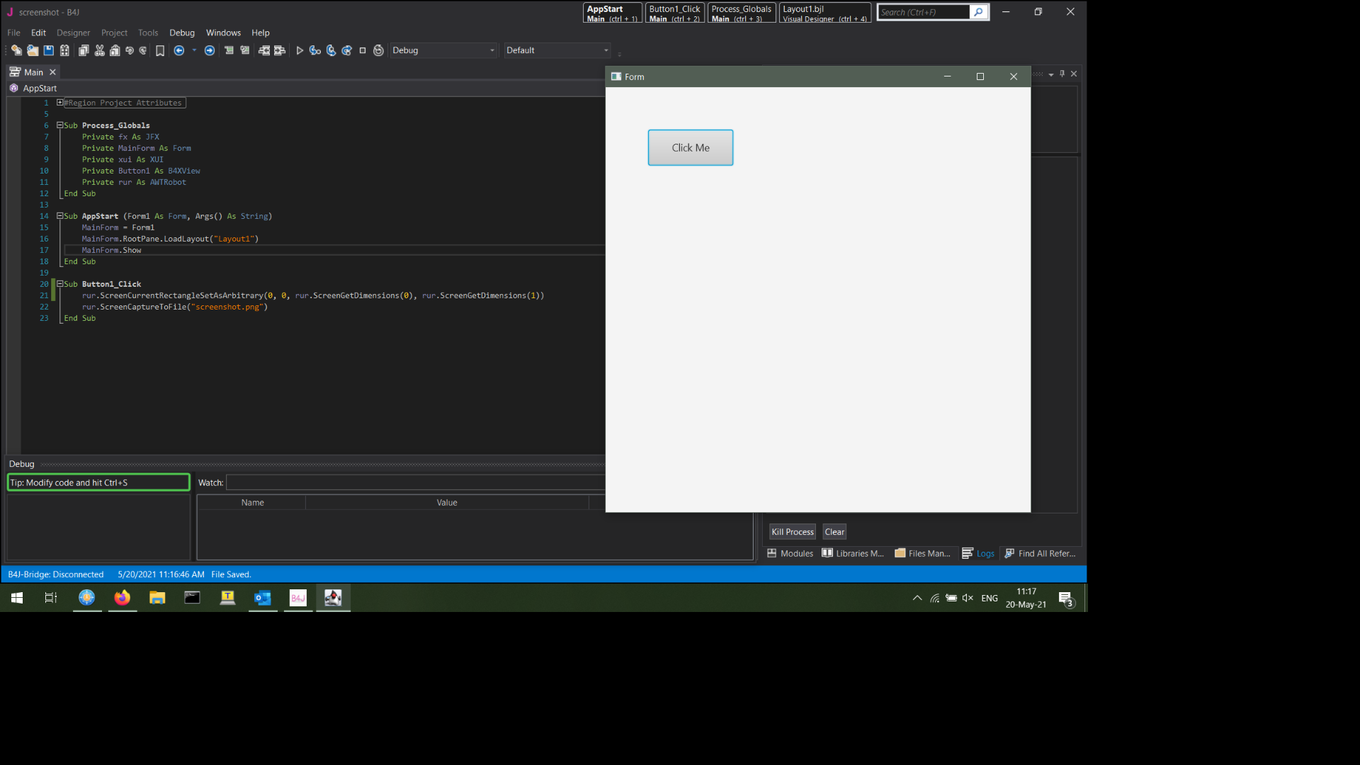Click the Restart circular arrow icon
This screenshot has height=765, width=1360.
click(x=378, y=50)
